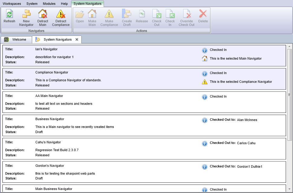Image resolution: width=293 pixels, height=193 pixels.
Task: Select the New Navigator icon
Action: click(x=26, y=14)
